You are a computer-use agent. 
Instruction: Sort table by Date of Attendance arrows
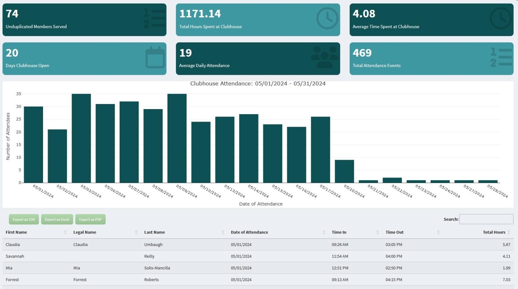point(324,232)
